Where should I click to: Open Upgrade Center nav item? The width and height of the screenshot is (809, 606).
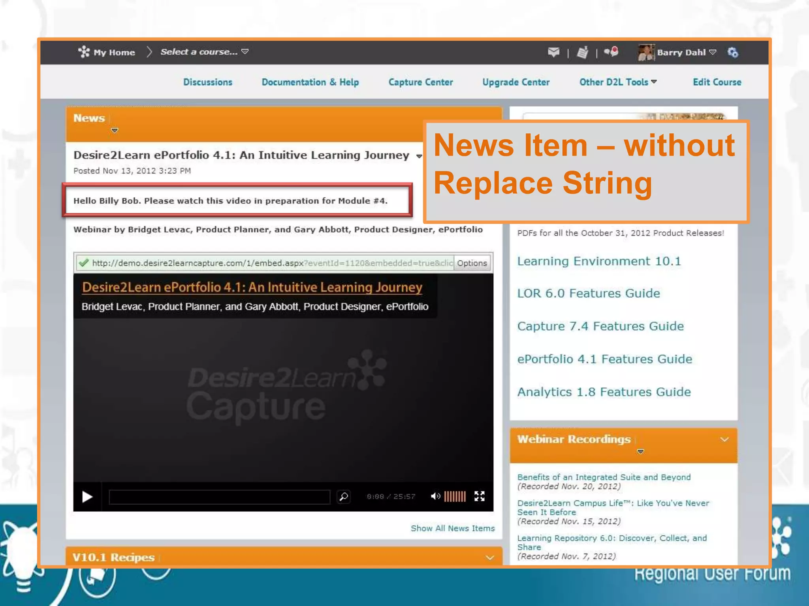[x=516, y=82]
